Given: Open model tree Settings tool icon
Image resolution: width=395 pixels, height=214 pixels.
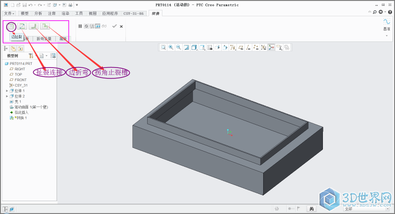Looking at the screenshot, I should [31, 56].
